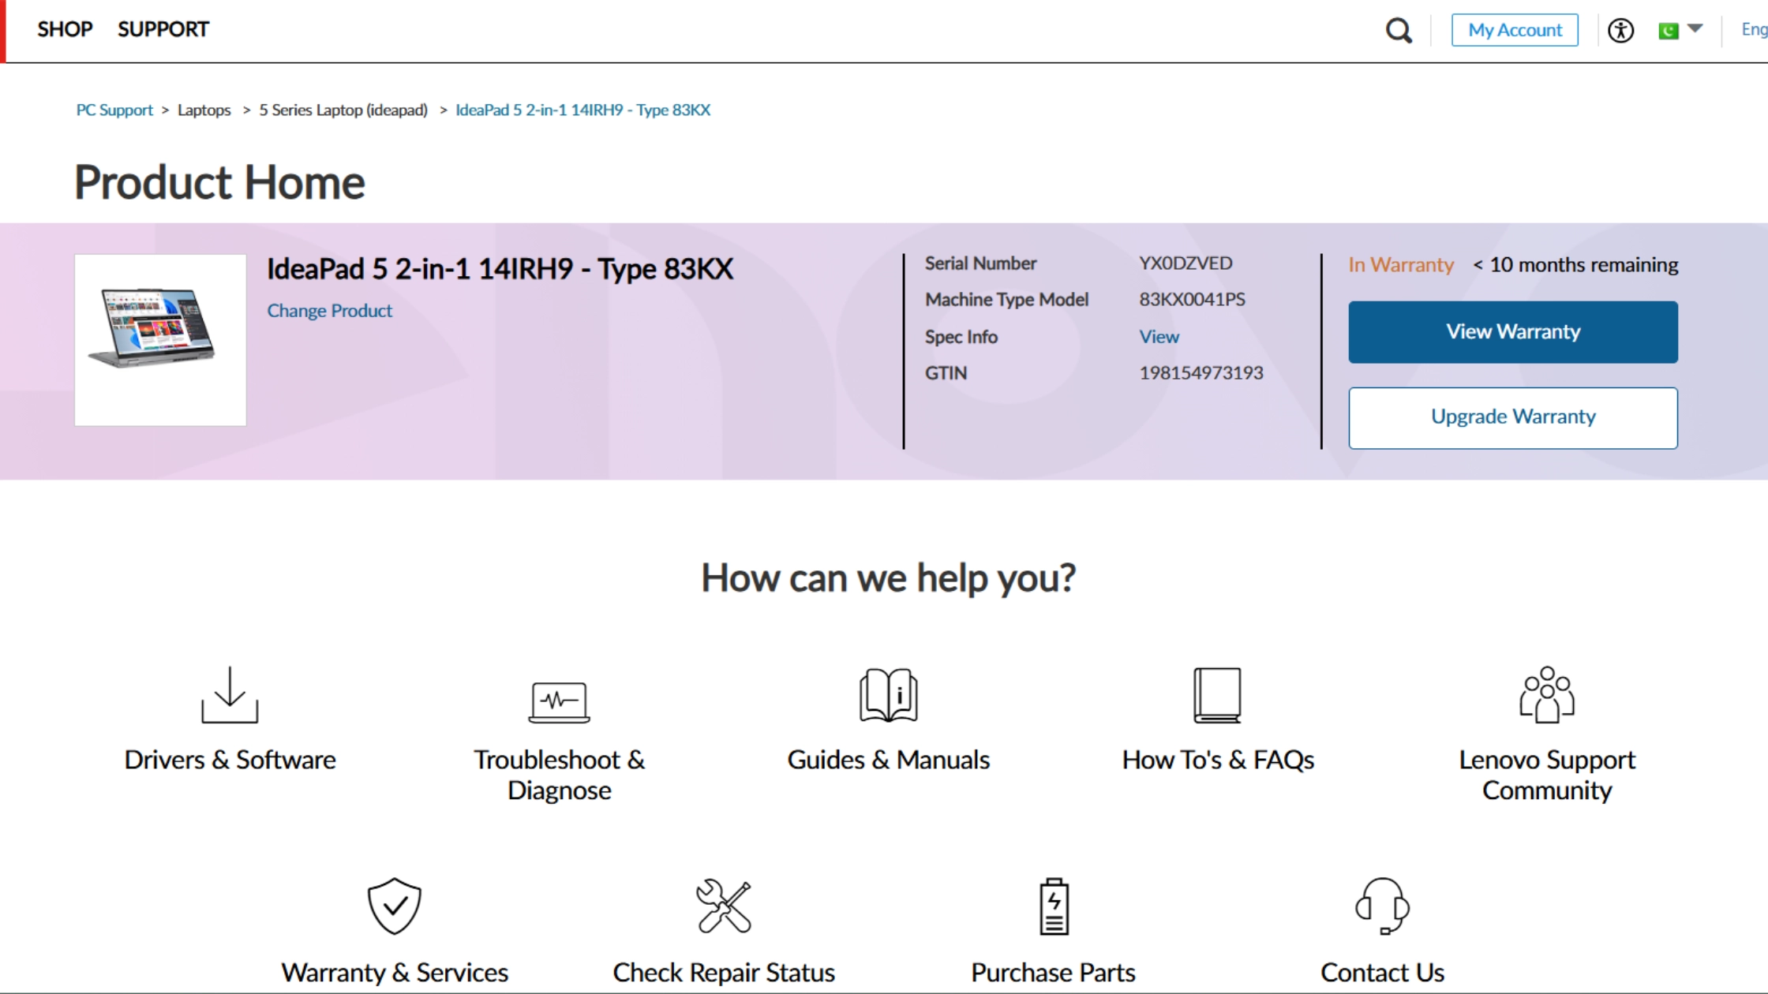Open the accessibility options icon

point(1620,31)
